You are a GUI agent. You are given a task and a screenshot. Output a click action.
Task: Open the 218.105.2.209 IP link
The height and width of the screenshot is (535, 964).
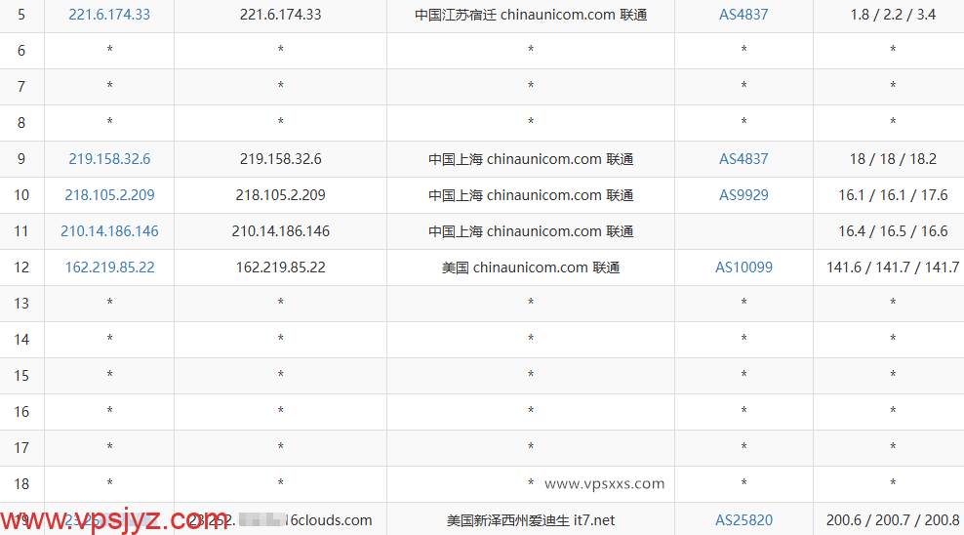click(x=109, y=195)
